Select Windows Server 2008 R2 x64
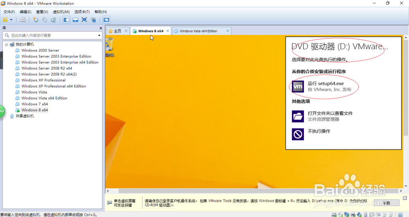 (x=47, y=69)
